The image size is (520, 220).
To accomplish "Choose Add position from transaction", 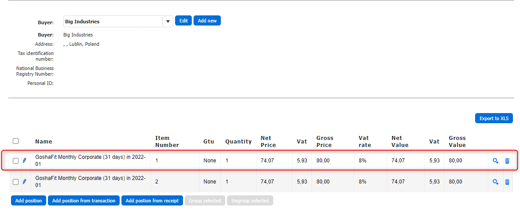I will click(x=84, y=201).
